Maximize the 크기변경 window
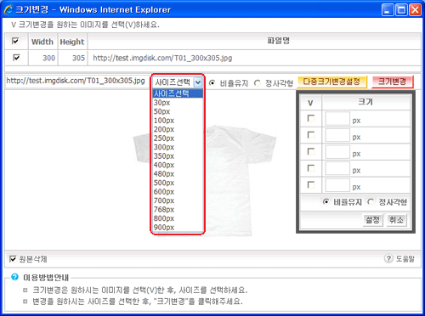Viewport: 425px width, 316px height. click(401, 10)
